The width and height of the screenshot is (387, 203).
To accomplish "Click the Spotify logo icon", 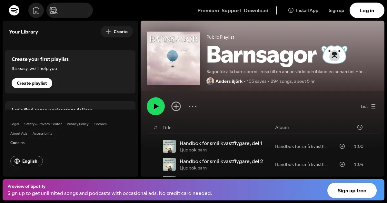I will [x=14, y=10].
